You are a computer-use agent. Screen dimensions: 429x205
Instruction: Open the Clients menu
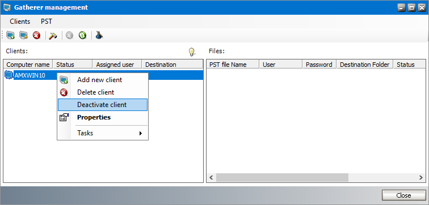(x=20, y=22)
